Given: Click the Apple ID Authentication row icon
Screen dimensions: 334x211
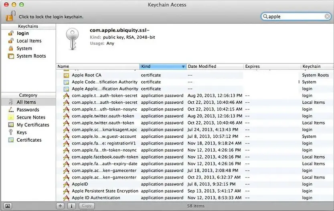Looking at the screenshot, I should [x=66, y=198].
